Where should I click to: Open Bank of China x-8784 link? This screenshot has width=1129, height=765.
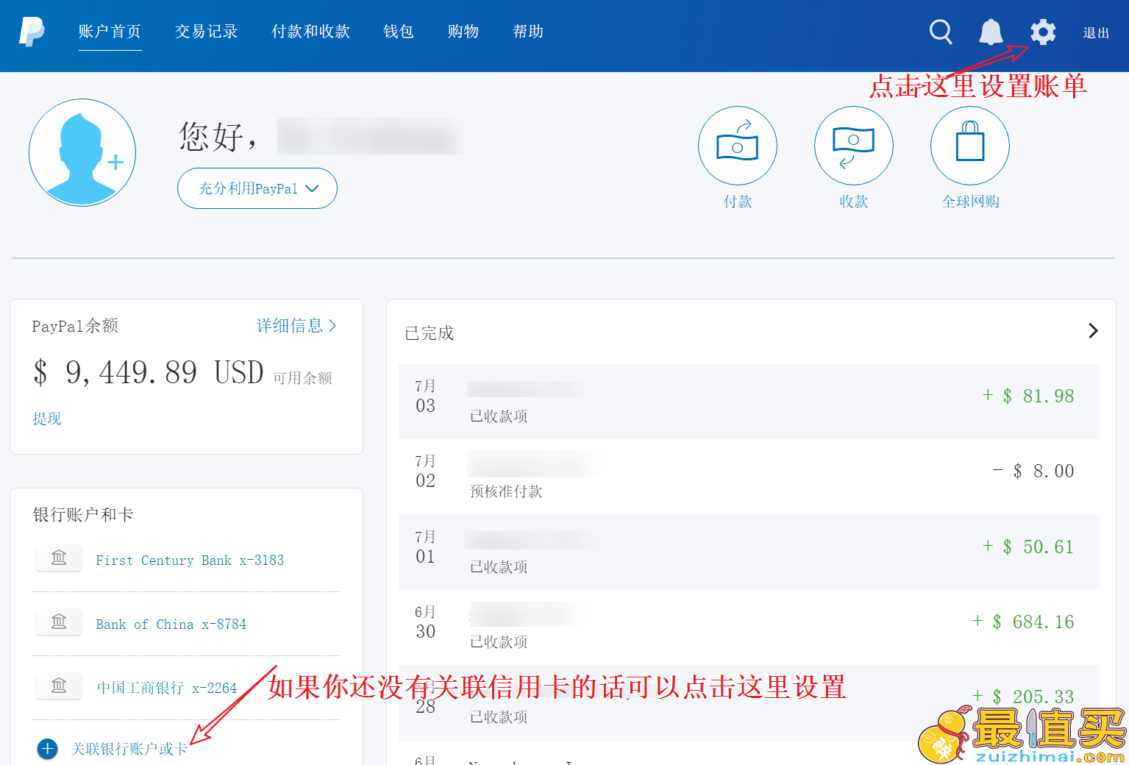point(171,625)
